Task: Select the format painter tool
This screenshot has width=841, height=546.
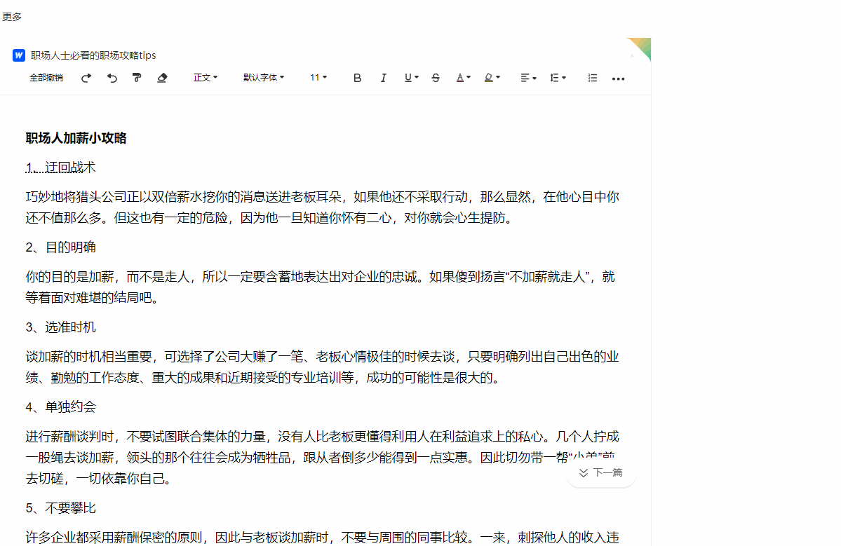Action: coord(137,77)
